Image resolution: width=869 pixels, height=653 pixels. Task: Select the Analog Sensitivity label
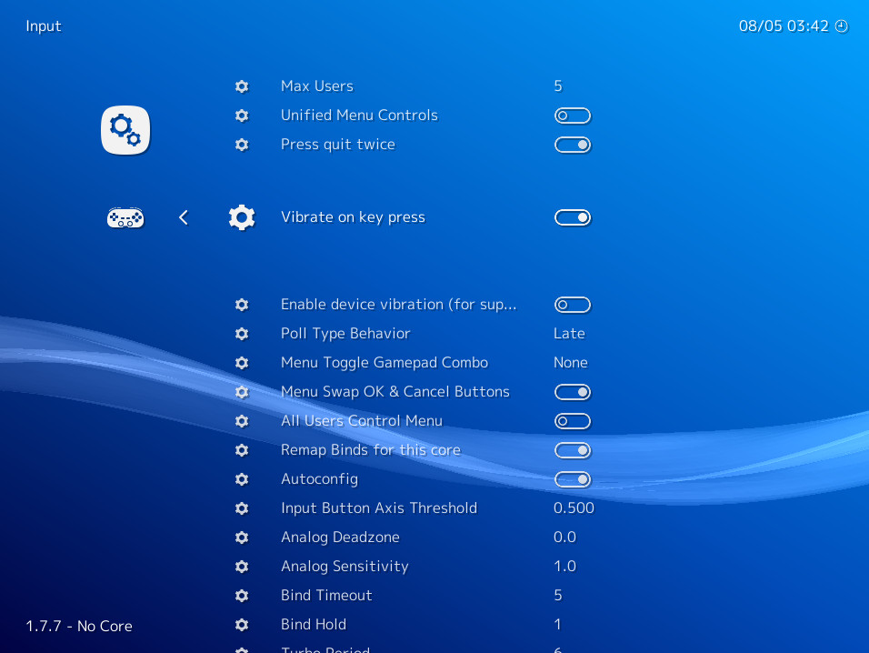(x=345, y=567)
